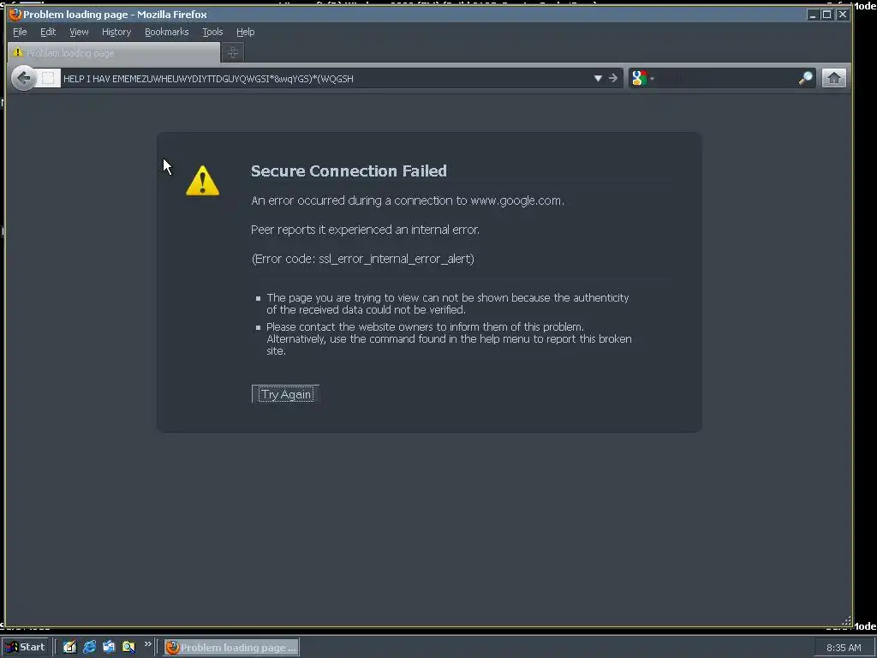Open the Google search engine selector

click(x=642, y=78)
